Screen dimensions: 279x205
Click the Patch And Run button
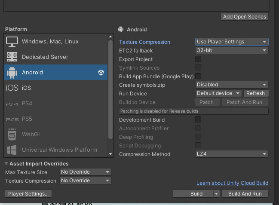pos(244,102)
